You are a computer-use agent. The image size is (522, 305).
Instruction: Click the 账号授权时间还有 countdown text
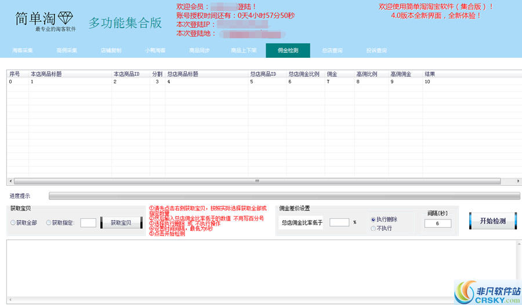pyautogui.click(x=235, y=15)
